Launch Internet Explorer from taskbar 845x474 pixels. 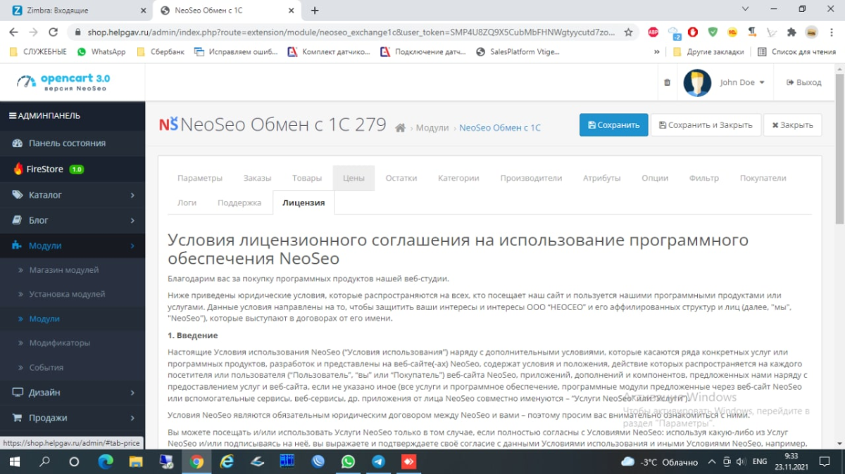(x=227, y=461)
